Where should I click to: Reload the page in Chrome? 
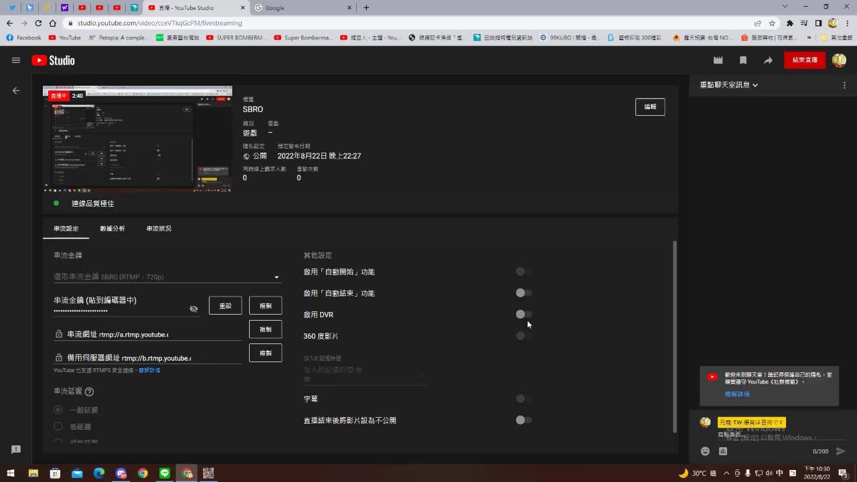click(38, 23)
